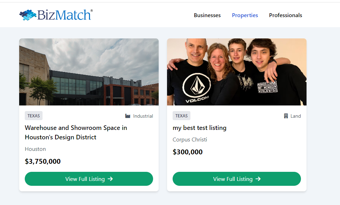This screenshot has height=205, width=340.
Task: Open the family photo thumbnail
Action: click(237, 72)
